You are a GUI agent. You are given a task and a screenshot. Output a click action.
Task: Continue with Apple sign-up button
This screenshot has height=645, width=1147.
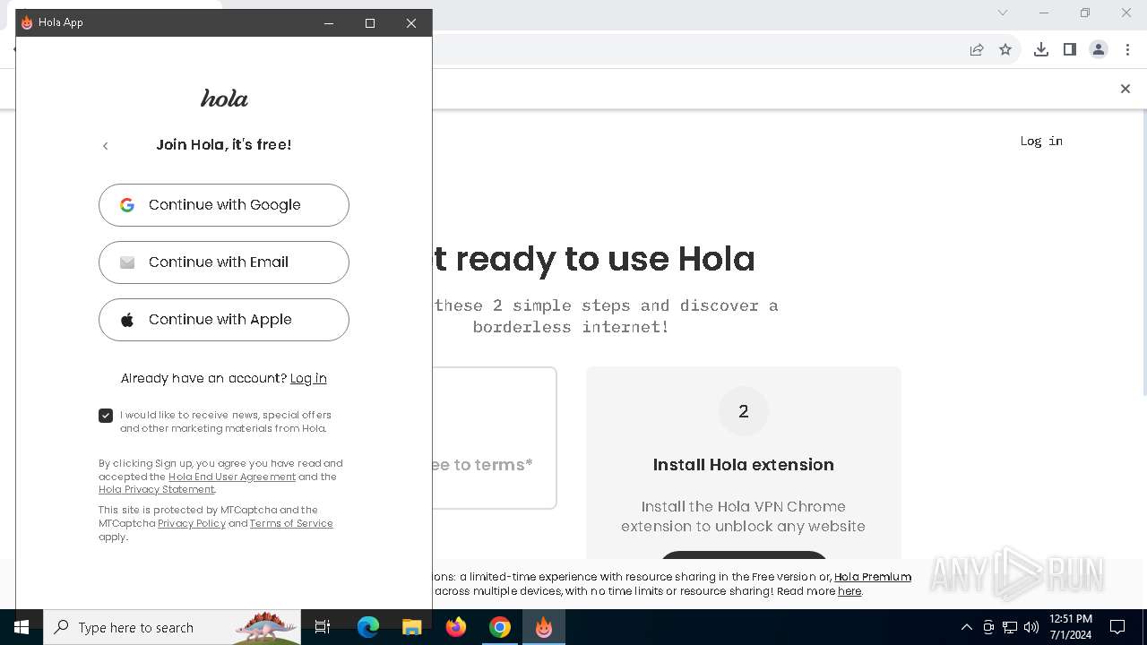[x=224, y=320]
